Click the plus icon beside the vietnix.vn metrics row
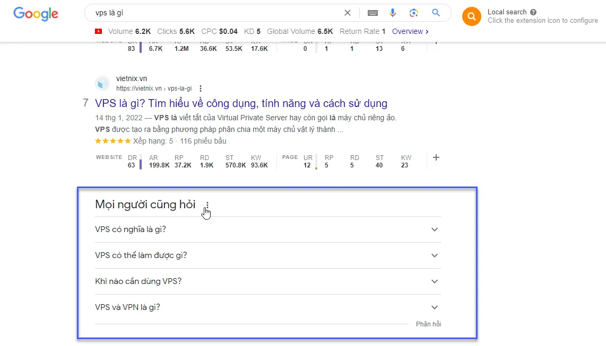 [x=436, y=157]
